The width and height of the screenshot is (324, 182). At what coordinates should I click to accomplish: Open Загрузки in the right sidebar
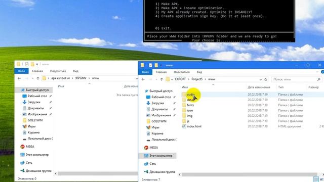point(155,103)
